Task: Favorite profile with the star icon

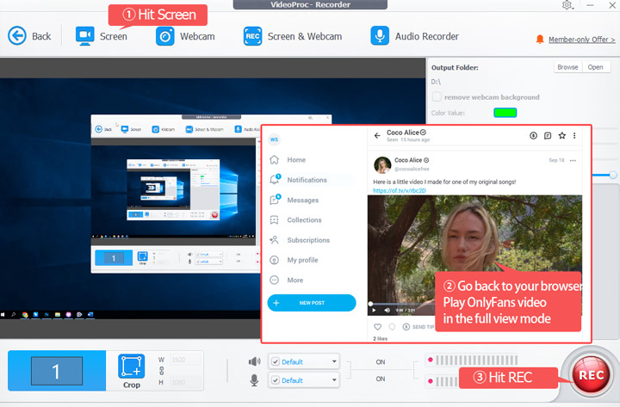Action: (x=561, y=136)
